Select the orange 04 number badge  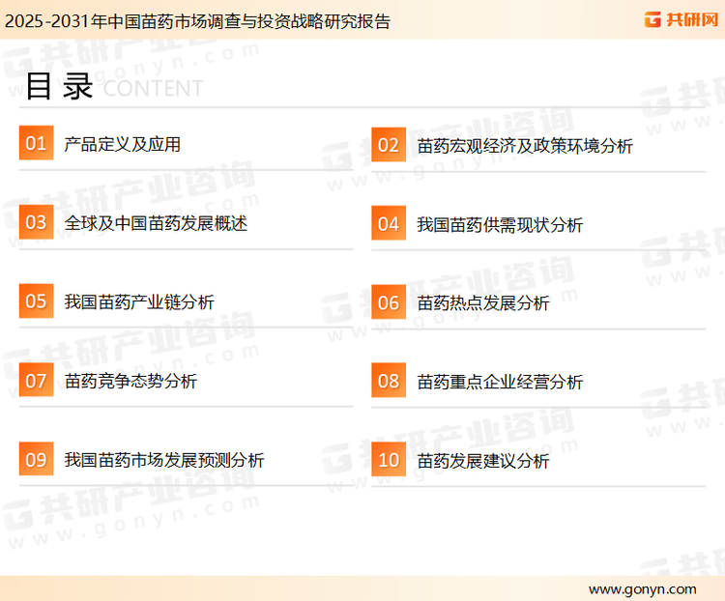(x=389, y=224)
